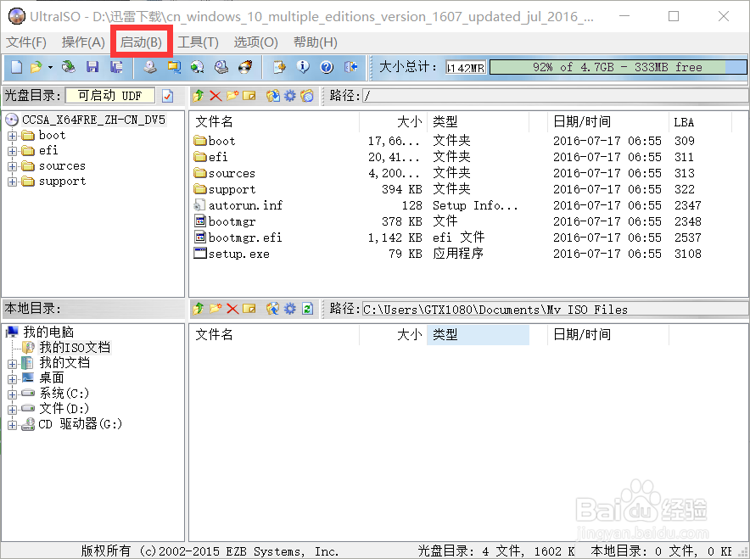Expand 桌面 in local tree
Image resolution: width=750 pixels, height=559 pixels.
tap(13, 379)
